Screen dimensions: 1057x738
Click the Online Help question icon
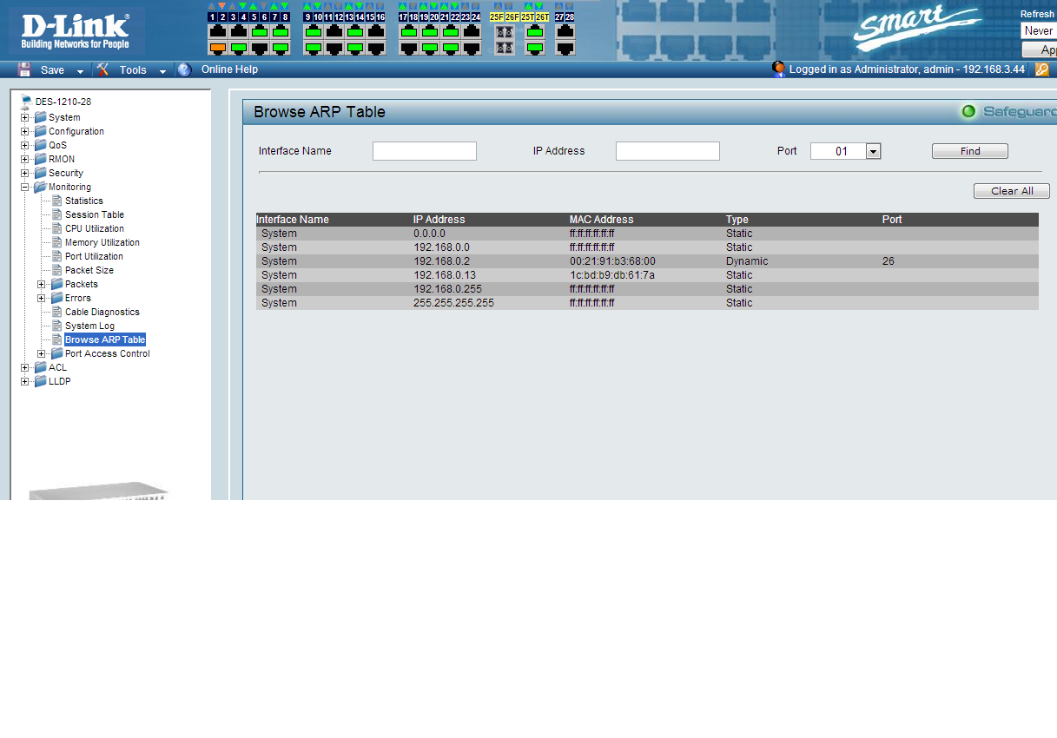[184, 69]
